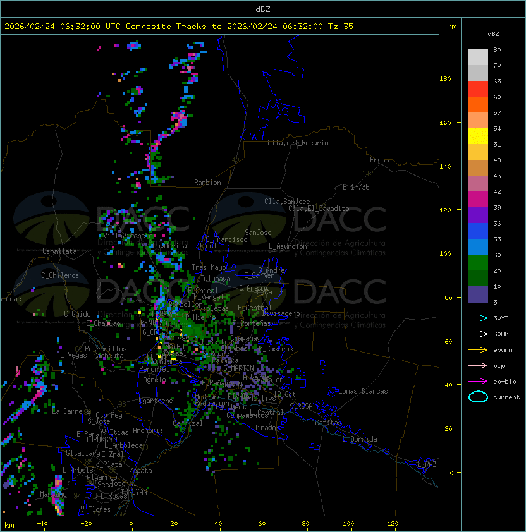Click the 'eb+bip' legend label
526x532 pixels.
point(505,382)
